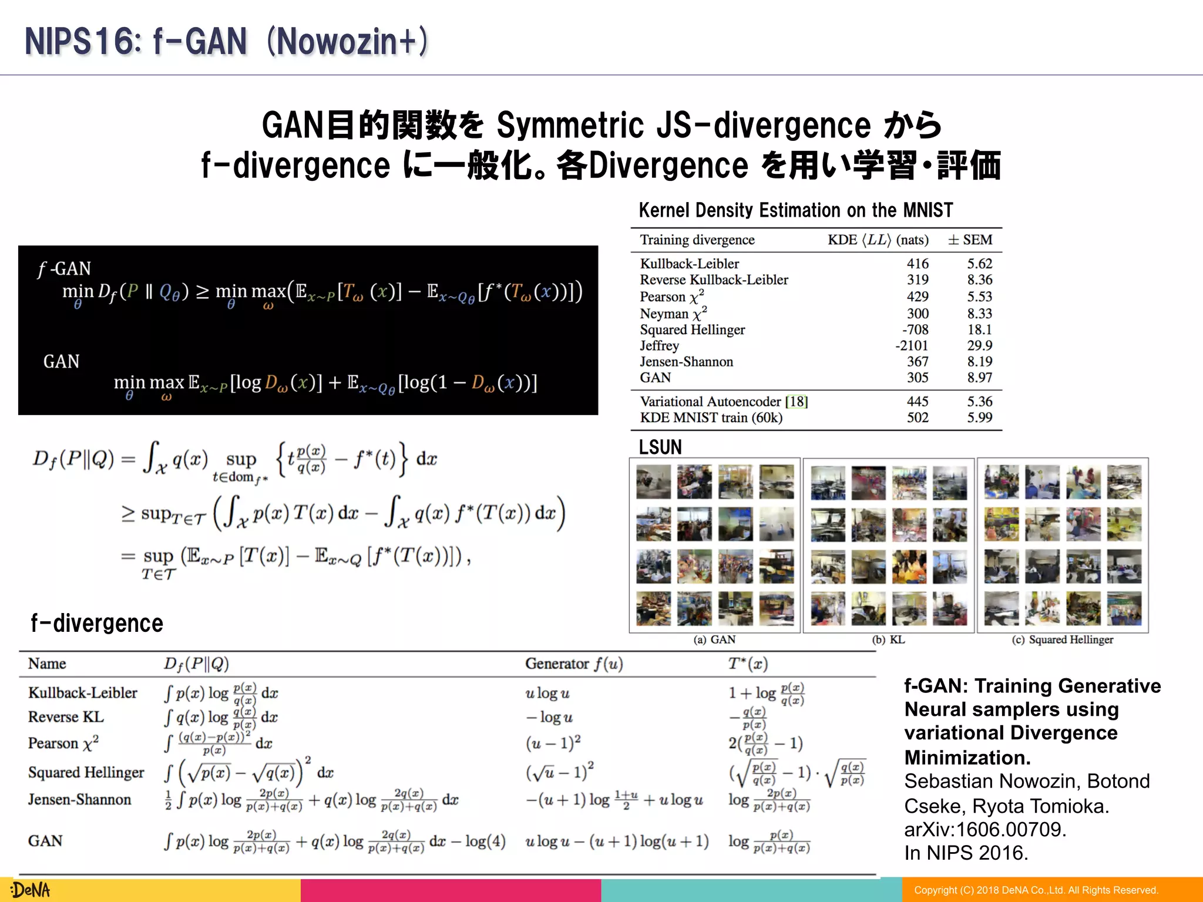
Task: Select the 'Kernel Density Estimation on the MNIST' heading
Action: 795,210
